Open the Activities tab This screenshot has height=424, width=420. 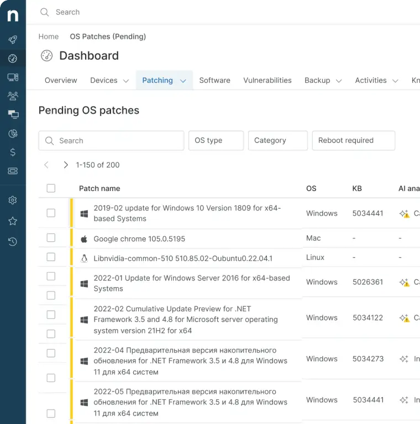pos(371,80)
